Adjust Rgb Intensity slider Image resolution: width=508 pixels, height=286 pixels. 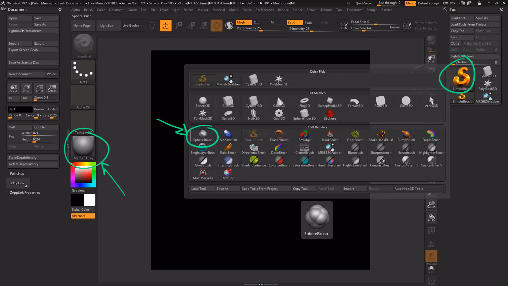click(260, 29)
